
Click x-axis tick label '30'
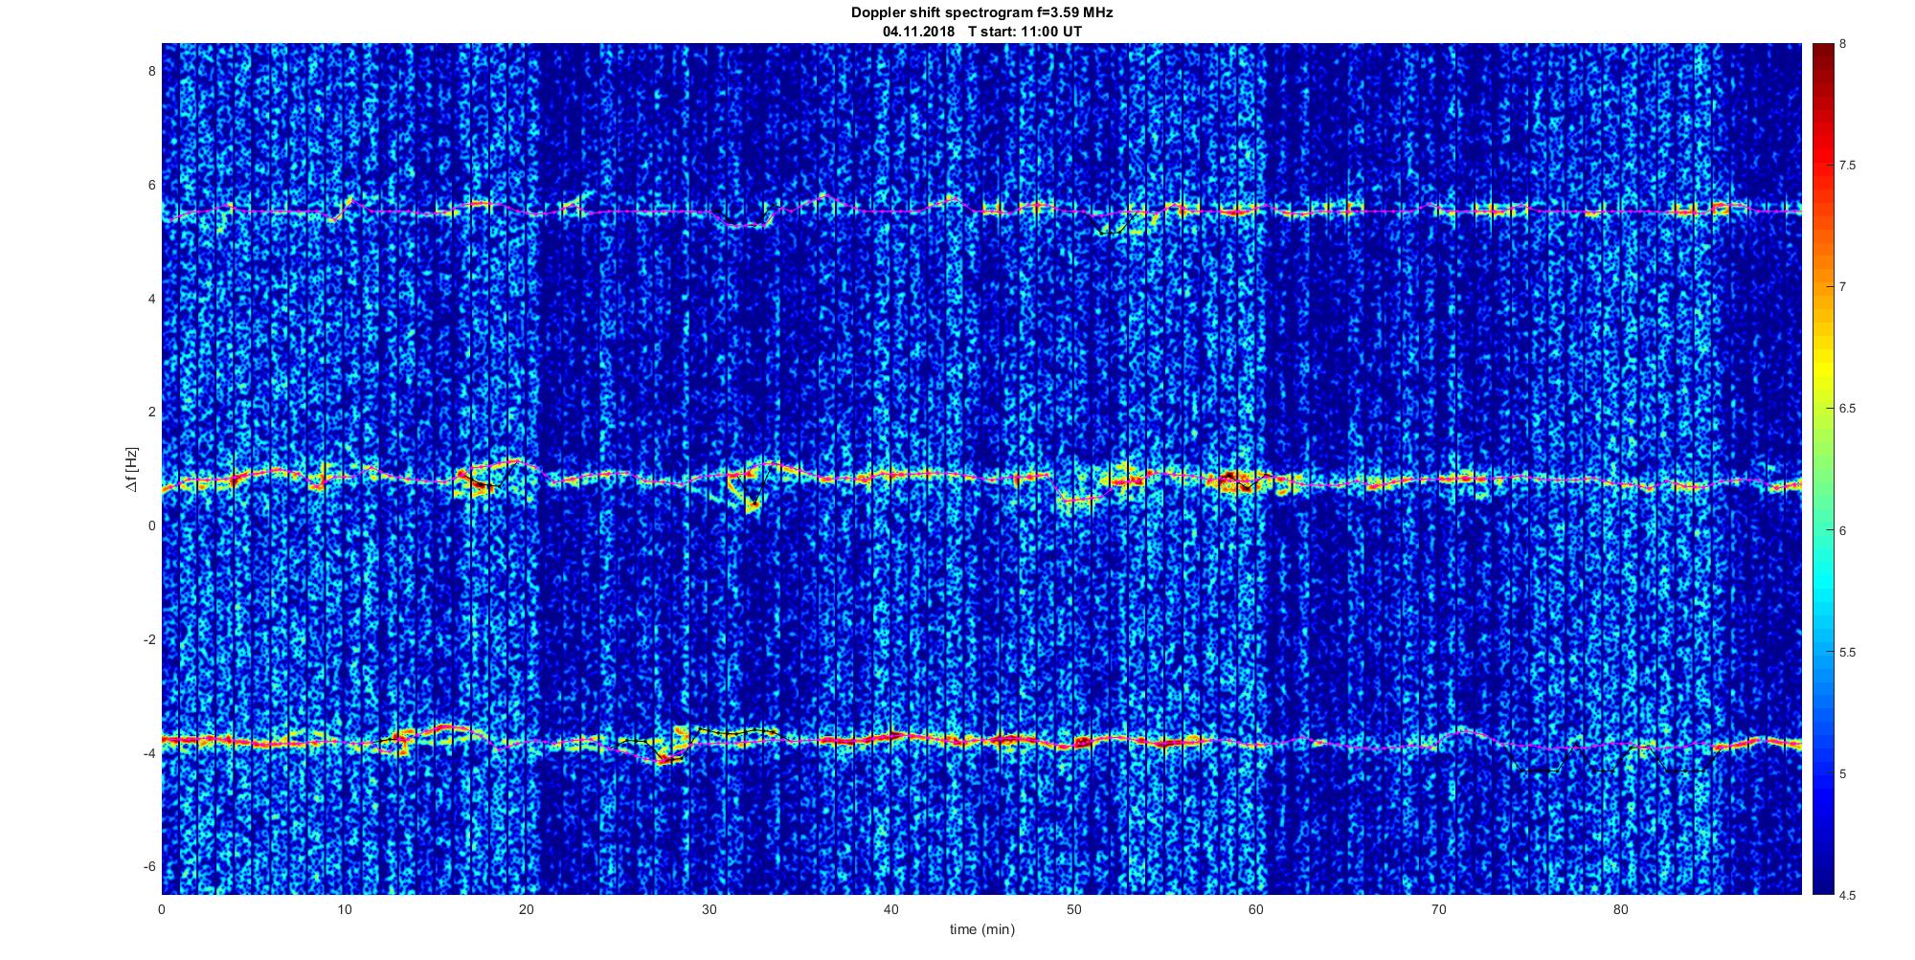click(710, 910)
